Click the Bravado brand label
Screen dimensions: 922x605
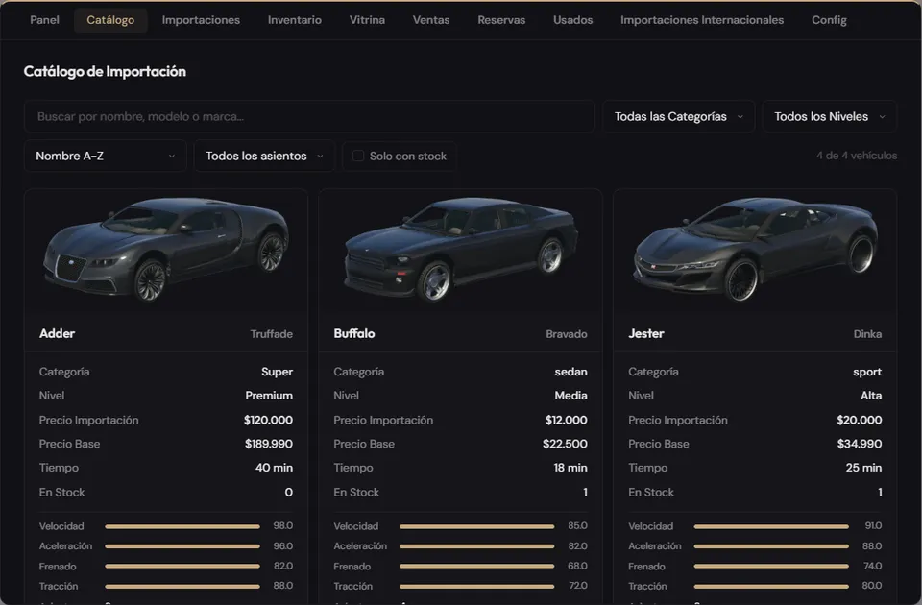(567, 334)
